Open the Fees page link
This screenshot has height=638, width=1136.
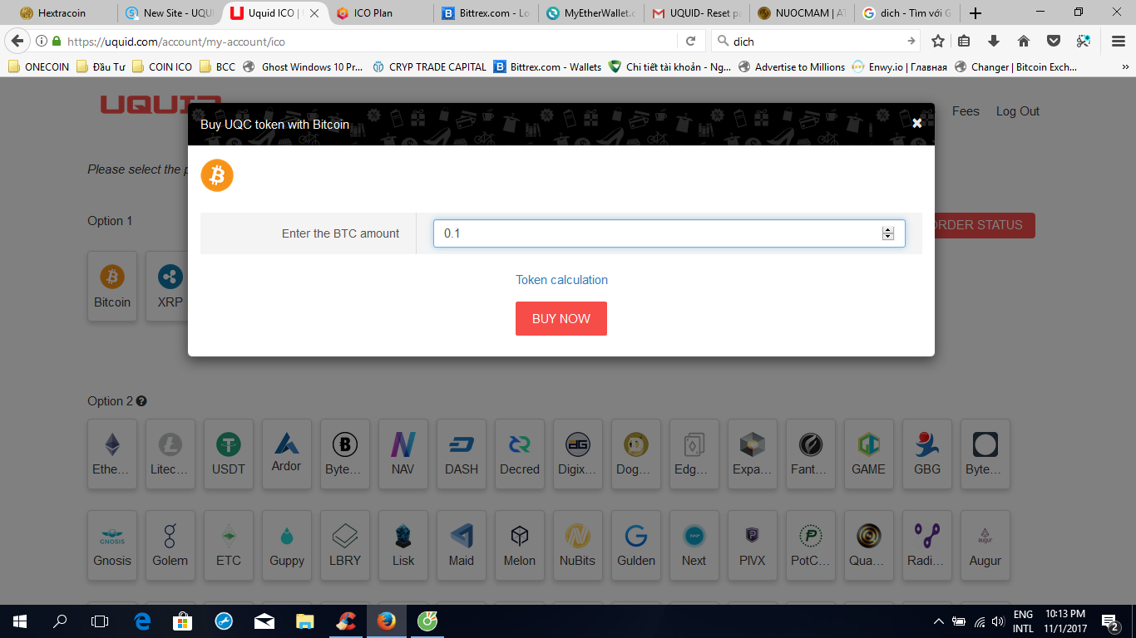coord(966,111)
